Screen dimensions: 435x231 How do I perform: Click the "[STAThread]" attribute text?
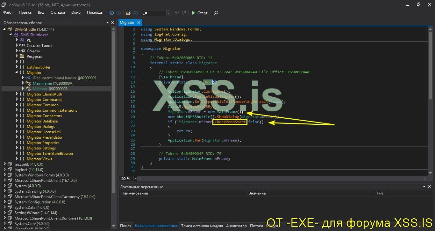(171, 77)
